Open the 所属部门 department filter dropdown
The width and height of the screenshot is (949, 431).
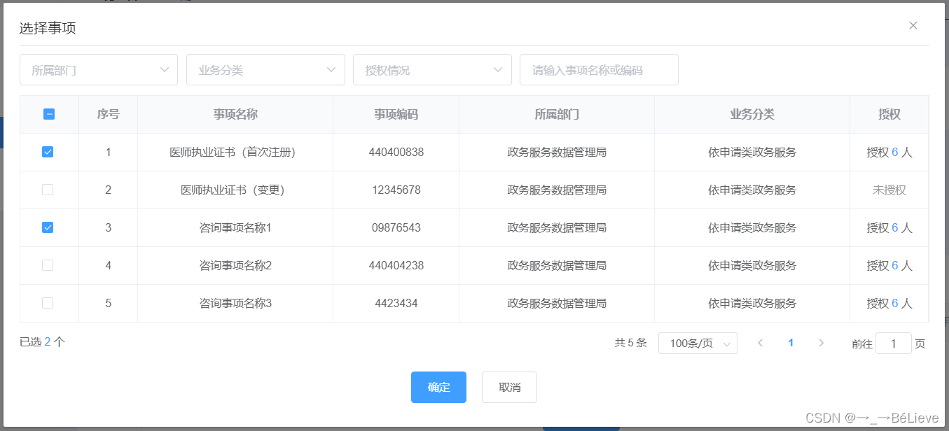click(98, 69)
